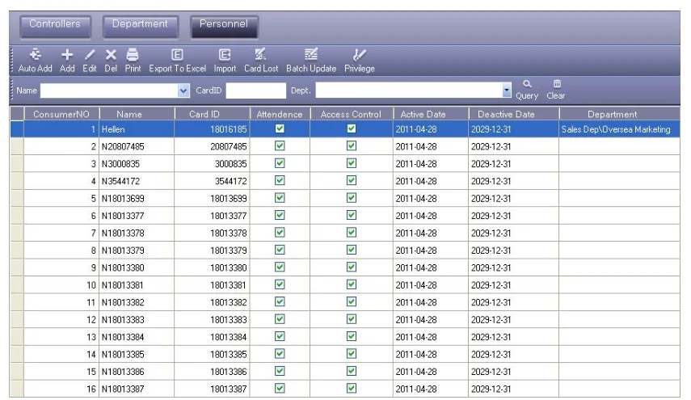
Task: Run the Query search button
Action: coord(527,90)
